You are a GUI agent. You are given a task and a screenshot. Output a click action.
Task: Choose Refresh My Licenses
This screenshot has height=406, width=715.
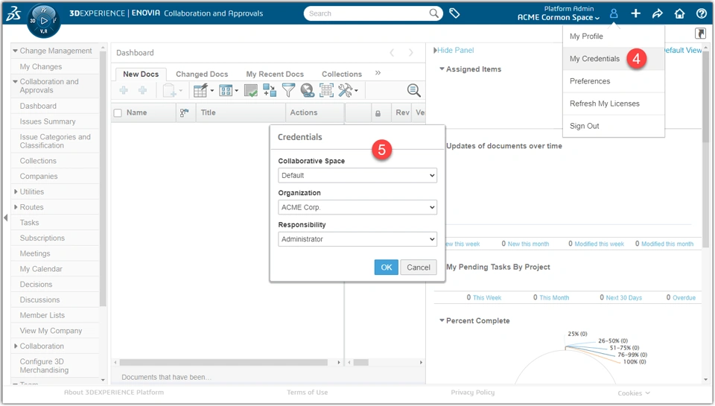pos(605,104)
